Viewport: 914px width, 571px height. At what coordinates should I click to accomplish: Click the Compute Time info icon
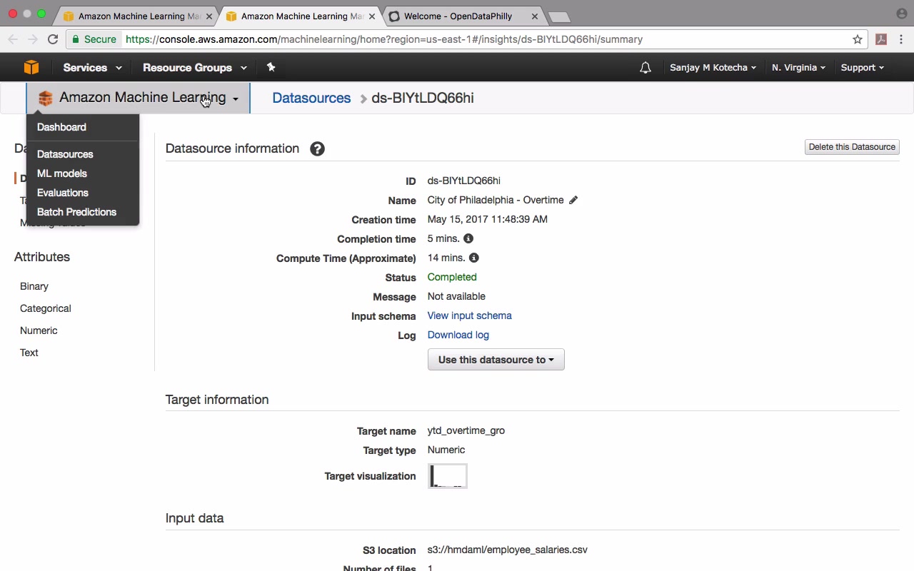click(473, 258)
